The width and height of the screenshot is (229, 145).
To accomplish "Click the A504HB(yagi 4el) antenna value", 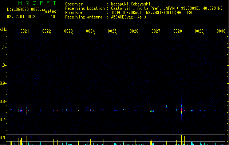I will coord(129,17).
